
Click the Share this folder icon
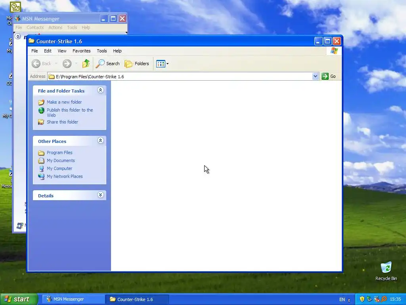click(x=41, y=122)
